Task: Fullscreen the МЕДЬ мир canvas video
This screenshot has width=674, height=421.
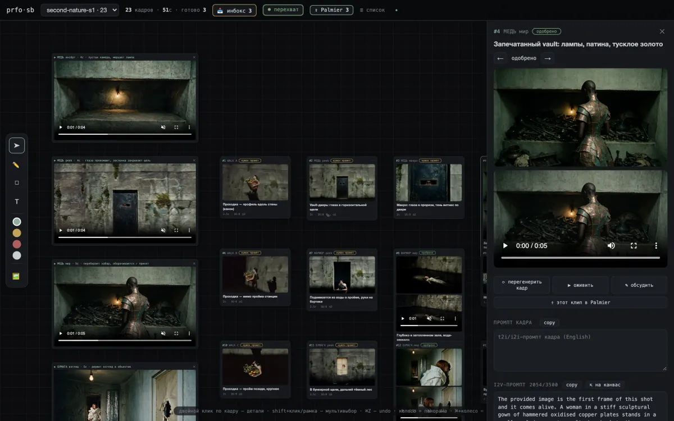Action: pyautogui.click(x=176, y=333)
